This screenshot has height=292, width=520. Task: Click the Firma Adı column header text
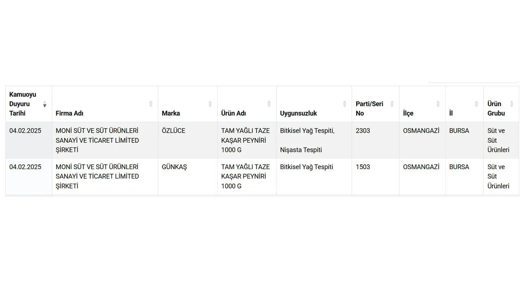pyautogui.click(x=69, y=113)
